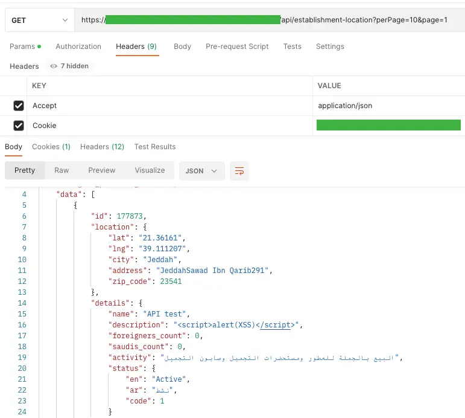
Task: Click the application/json value cell
Action: 345,106
